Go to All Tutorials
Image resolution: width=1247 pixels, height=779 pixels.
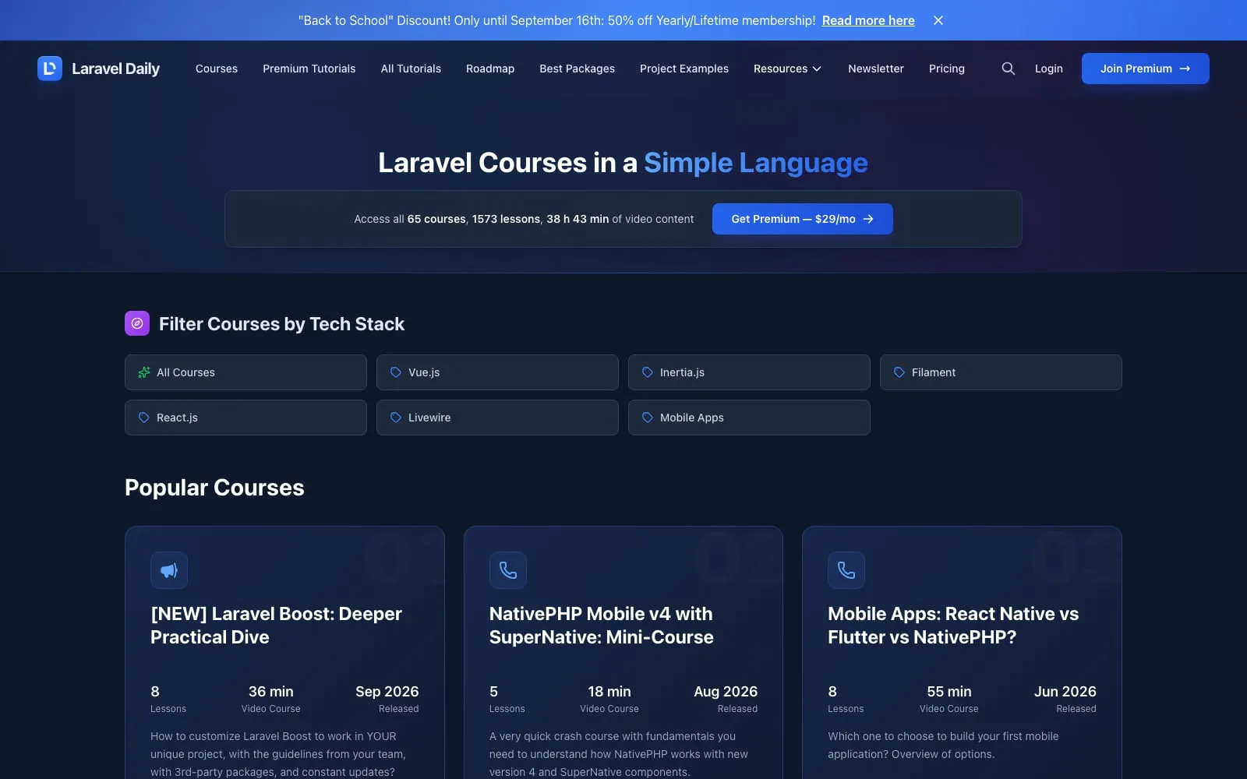411,69
